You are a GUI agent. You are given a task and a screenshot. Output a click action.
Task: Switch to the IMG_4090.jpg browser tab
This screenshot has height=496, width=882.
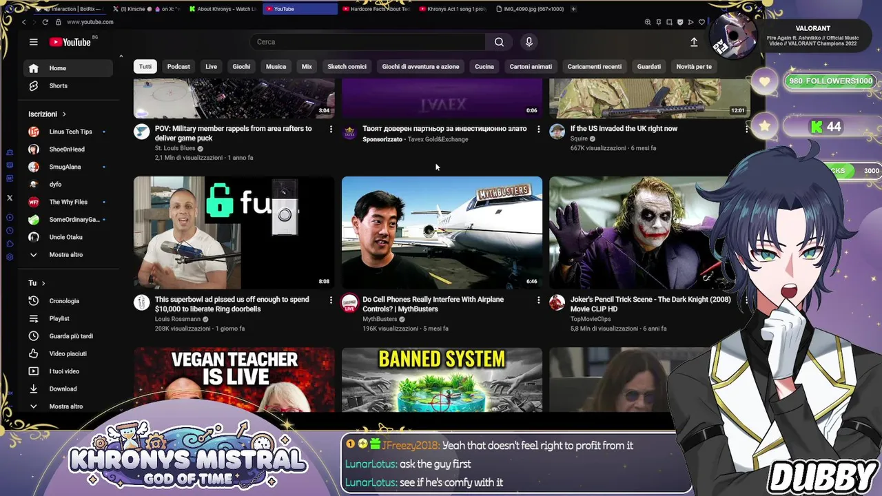[x=529, y=9]
